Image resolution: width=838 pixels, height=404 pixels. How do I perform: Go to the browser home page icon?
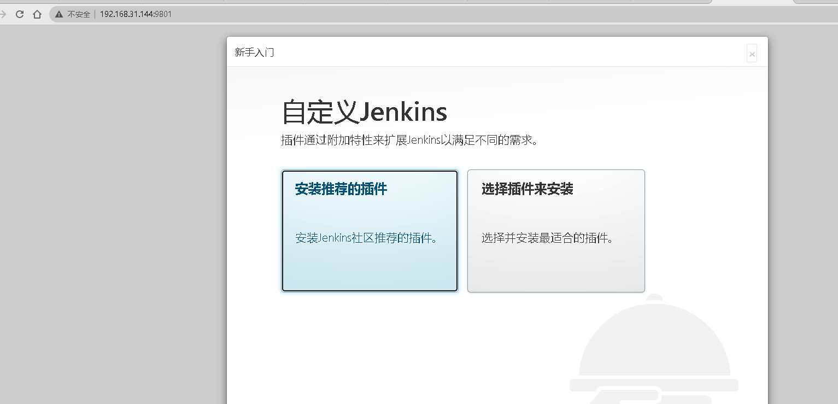pos(37,14)
